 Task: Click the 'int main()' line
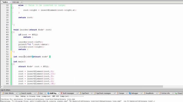[x=19, y=62]
